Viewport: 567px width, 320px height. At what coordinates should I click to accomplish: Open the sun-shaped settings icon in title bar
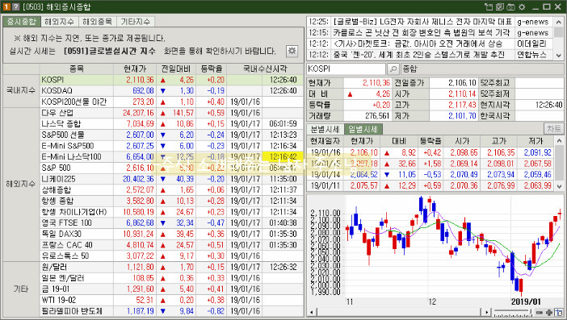[x=522, y=7]
